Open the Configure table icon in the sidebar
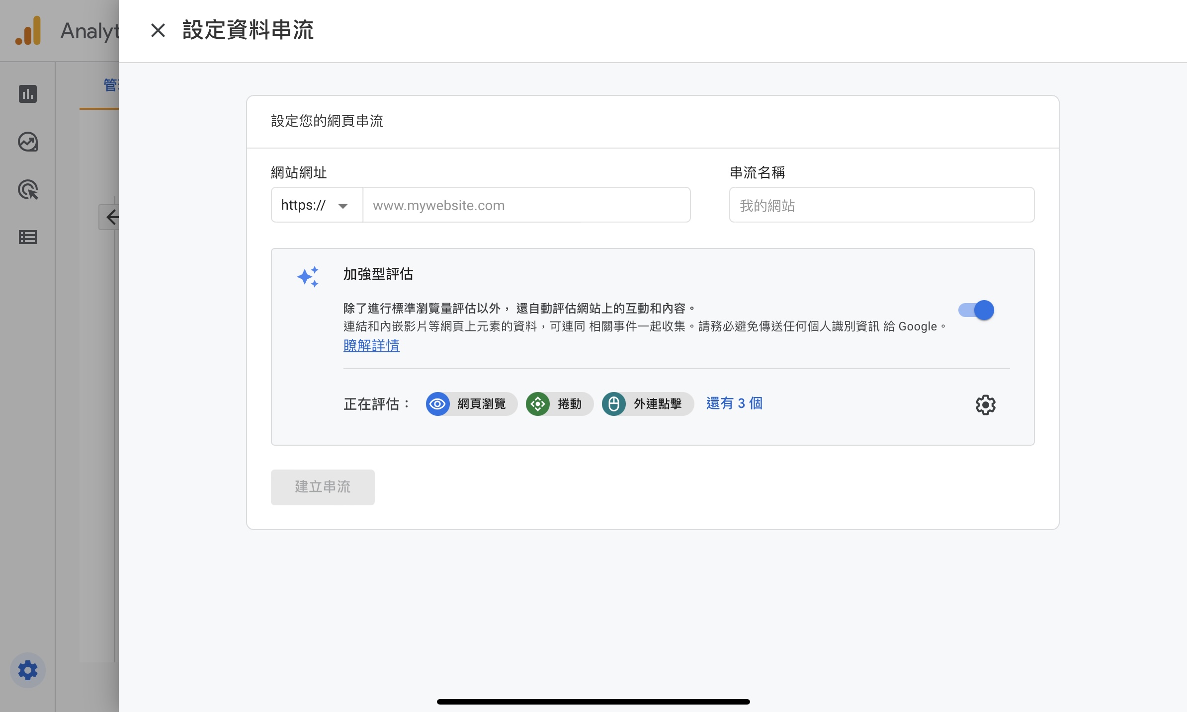 click(28, 237)
